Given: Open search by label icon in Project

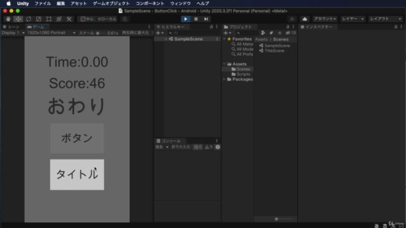Looking at the screenshot, I should point(271,33).
